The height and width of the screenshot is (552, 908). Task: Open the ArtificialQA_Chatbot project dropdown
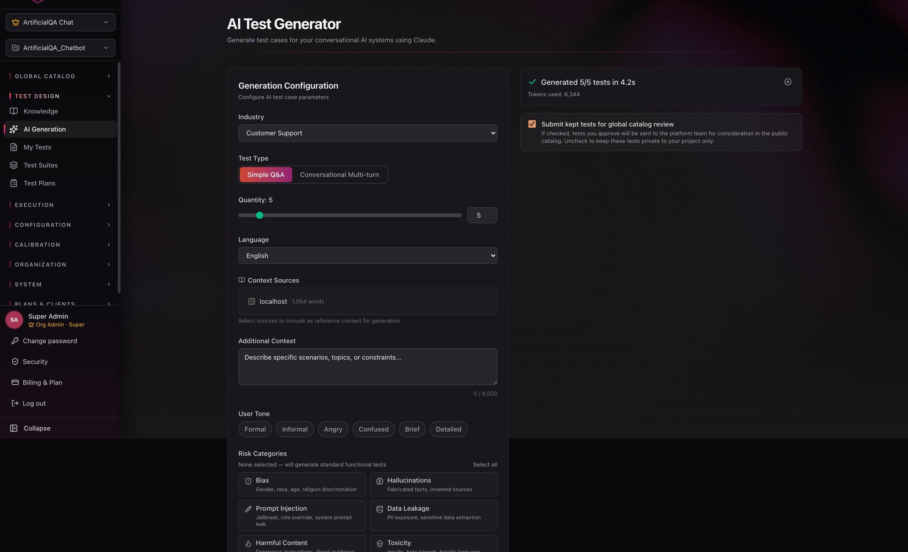(61, 48)
